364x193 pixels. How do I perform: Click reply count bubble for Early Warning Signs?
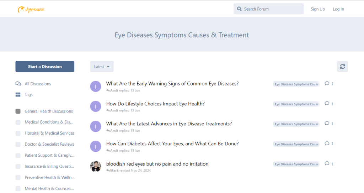[329, 84]
